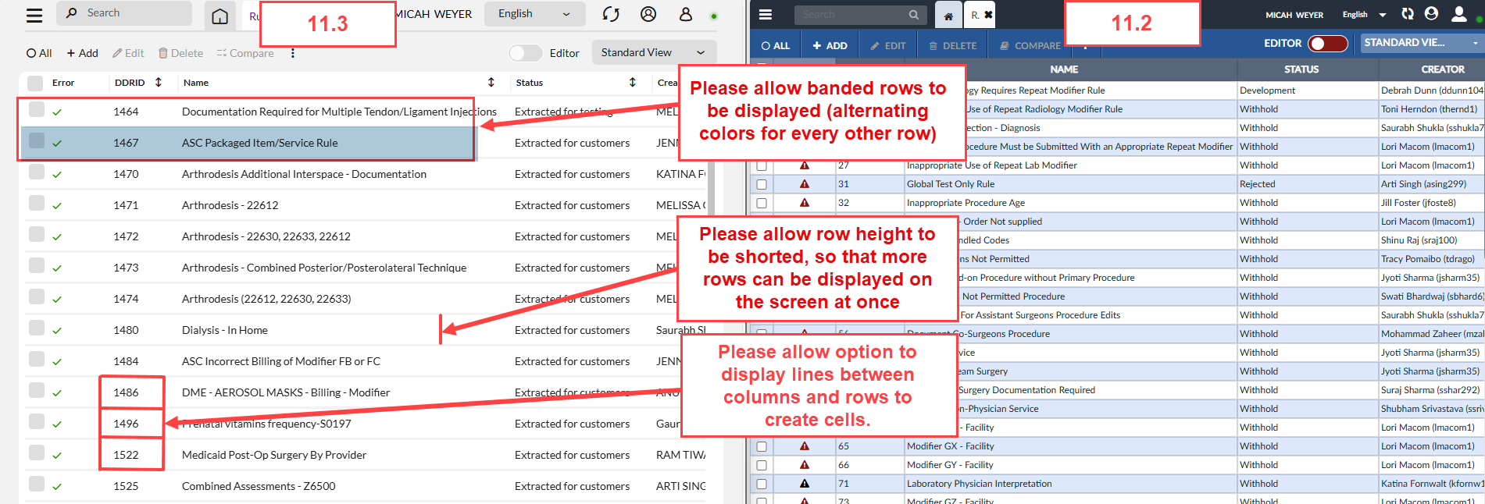1485x504 pixels.
Task: Click Compare in the left window toolbar
Action: pos(245,53)
